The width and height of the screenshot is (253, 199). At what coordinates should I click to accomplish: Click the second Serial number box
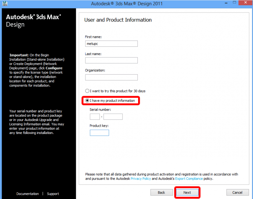pos(113,116)
